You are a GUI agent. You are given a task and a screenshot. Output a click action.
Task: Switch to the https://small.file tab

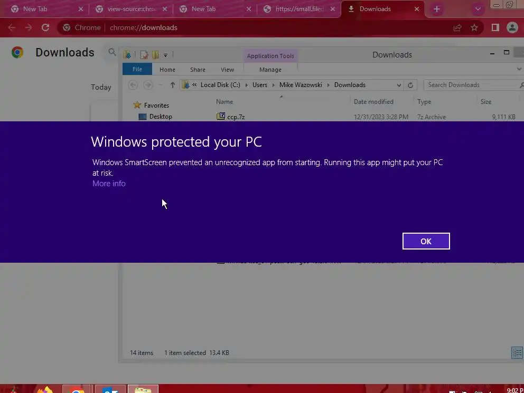pyautogui.click(x=299, y=9)
